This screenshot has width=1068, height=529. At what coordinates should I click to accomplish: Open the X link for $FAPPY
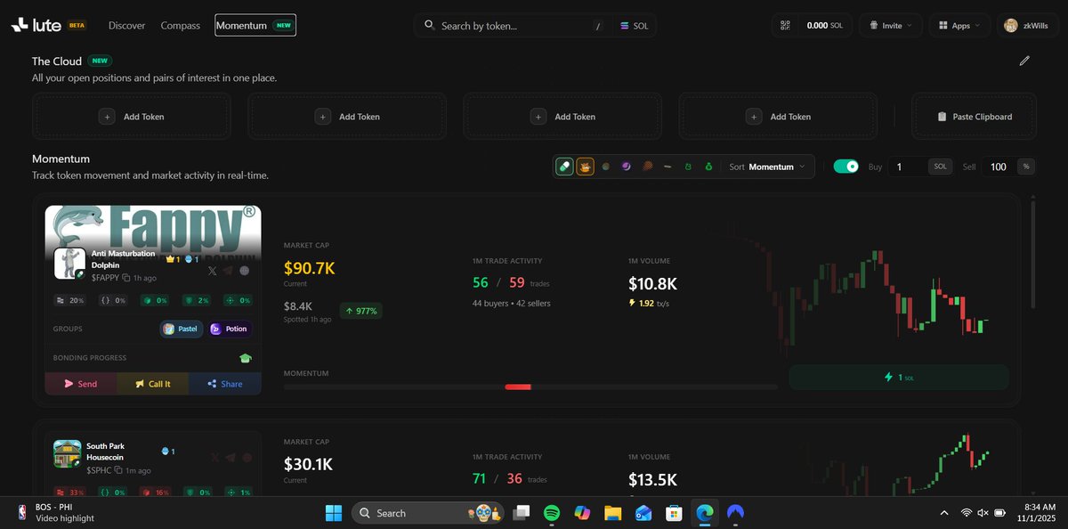coord(212,271)
